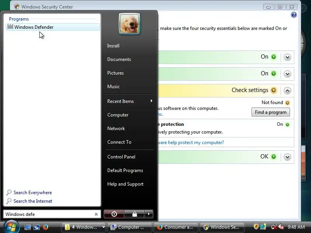Click in the Start search box
The height and width of the screenshot is (233, 311).
point(49,214)
